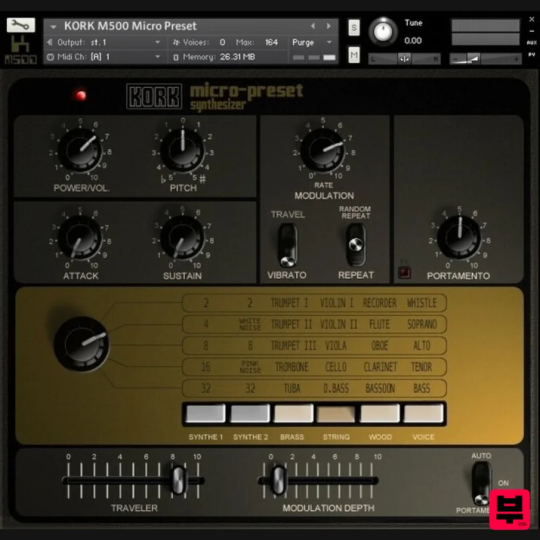
Task: Click the ATTACK knob
Action: pos(80,238)
